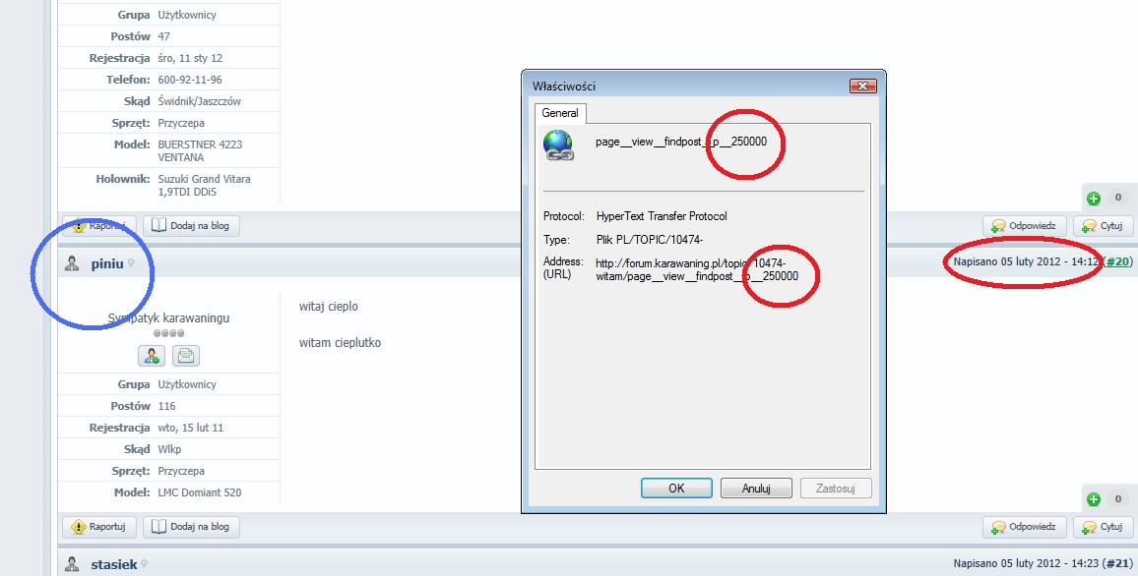Screen dimensions: 1138x576
Task: Click stasiek's user avatar icon
Action: click(x=72, y=564)
